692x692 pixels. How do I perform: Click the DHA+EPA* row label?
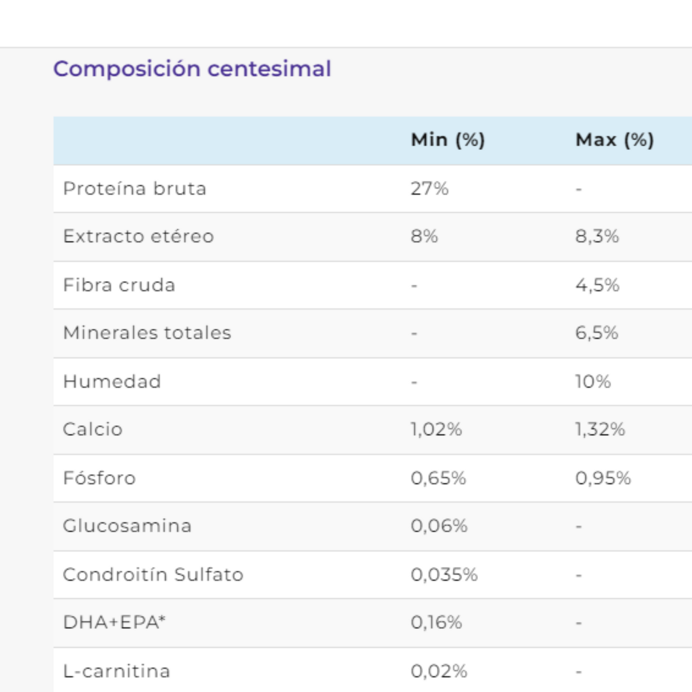114,622
